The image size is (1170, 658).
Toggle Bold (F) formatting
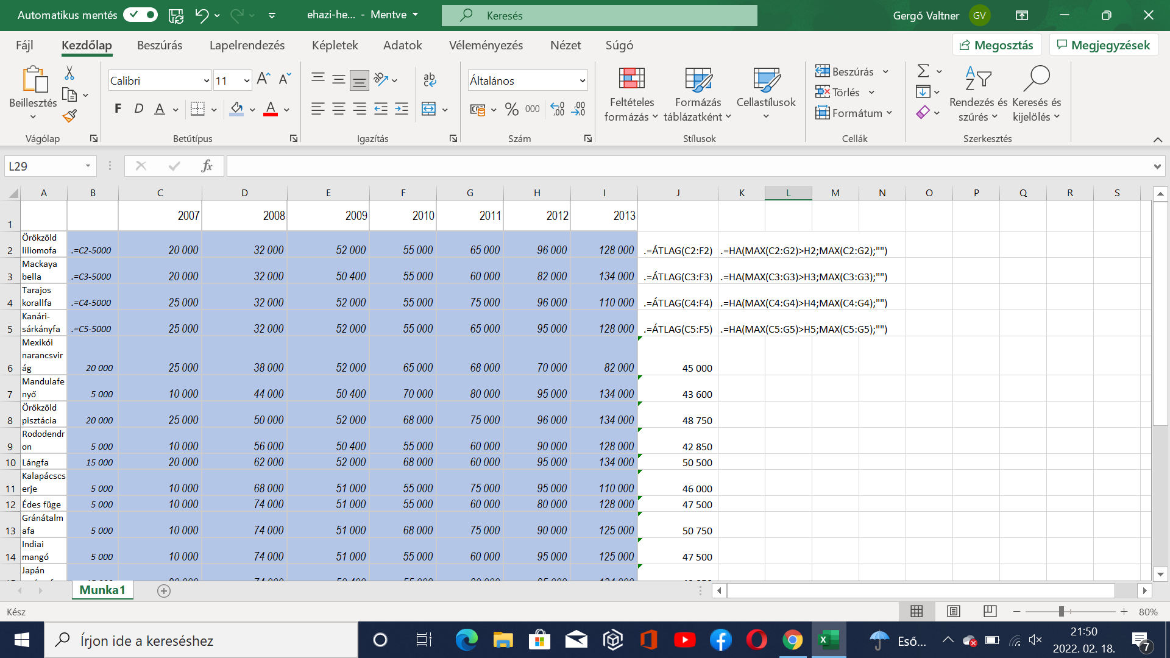coord(118,109)
